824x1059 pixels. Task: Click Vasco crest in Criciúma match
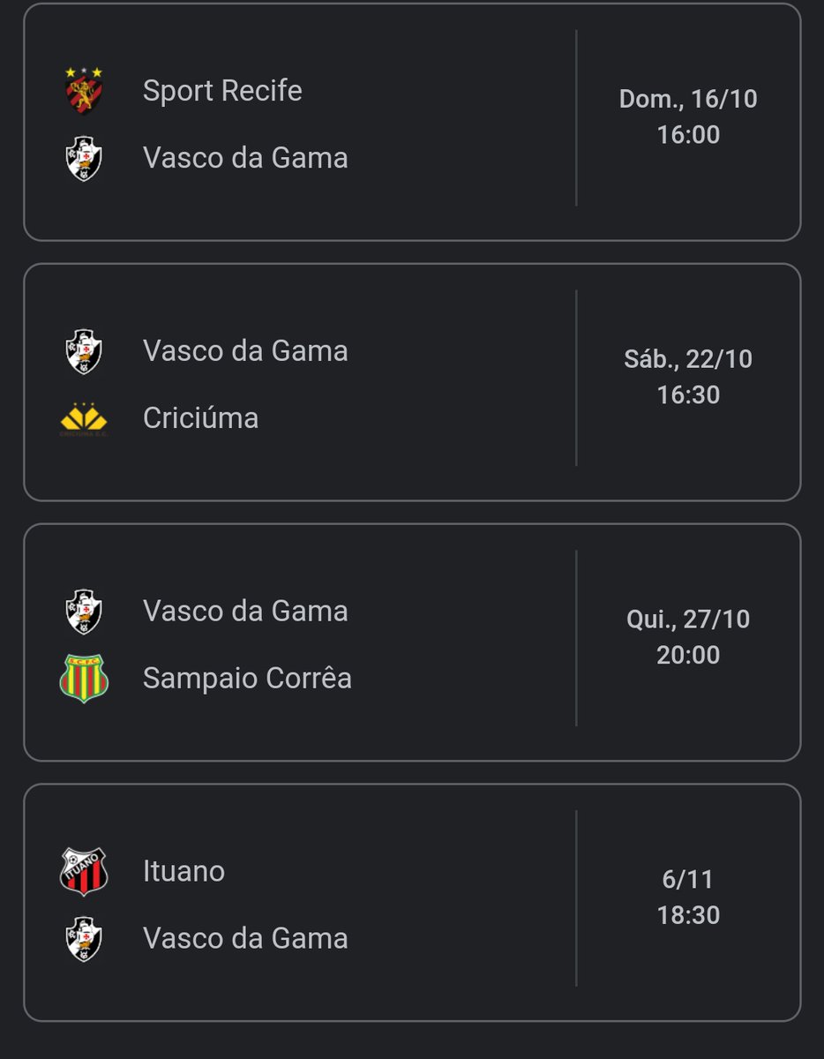click(x=84, y=351)
